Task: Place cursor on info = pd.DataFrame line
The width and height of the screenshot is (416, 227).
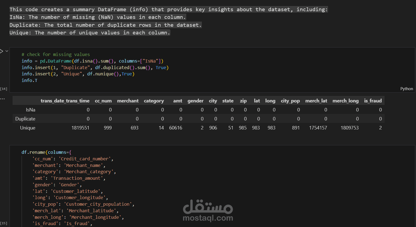Action: tap(92, 61)
